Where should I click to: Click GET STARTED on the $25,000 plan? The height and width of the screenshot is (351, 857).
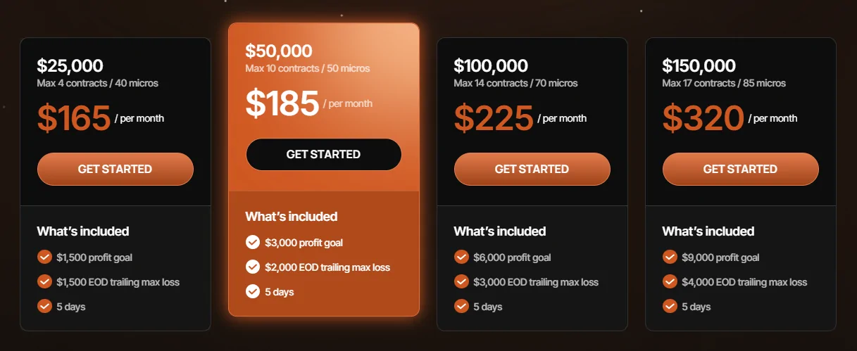(115, 169)
